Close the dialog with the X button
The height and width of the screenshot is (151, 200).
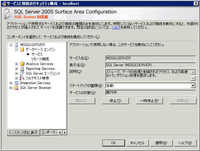pos(196,4)
